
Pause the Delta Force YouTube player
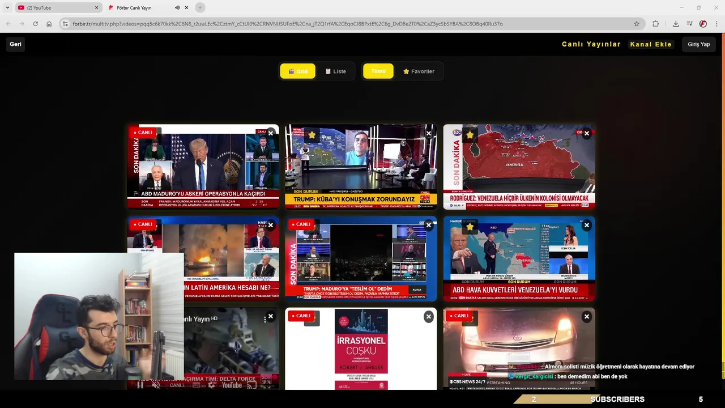(x=140, y=385)
